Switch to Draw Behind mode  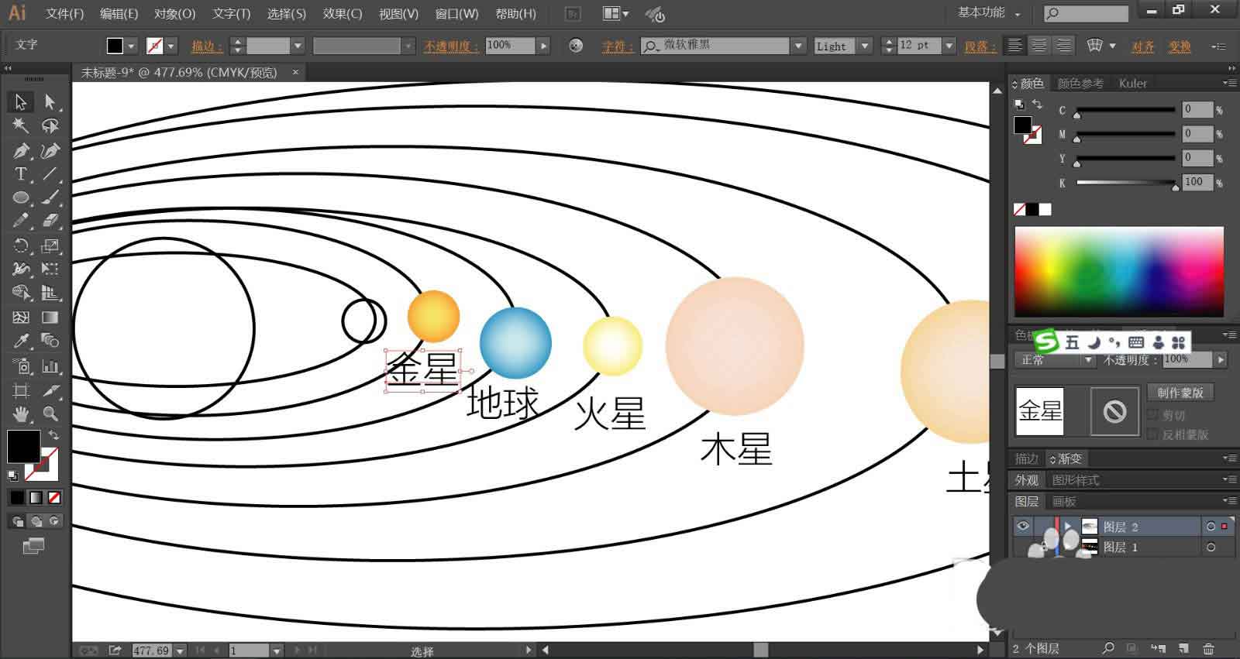click(x=36, y=521)
